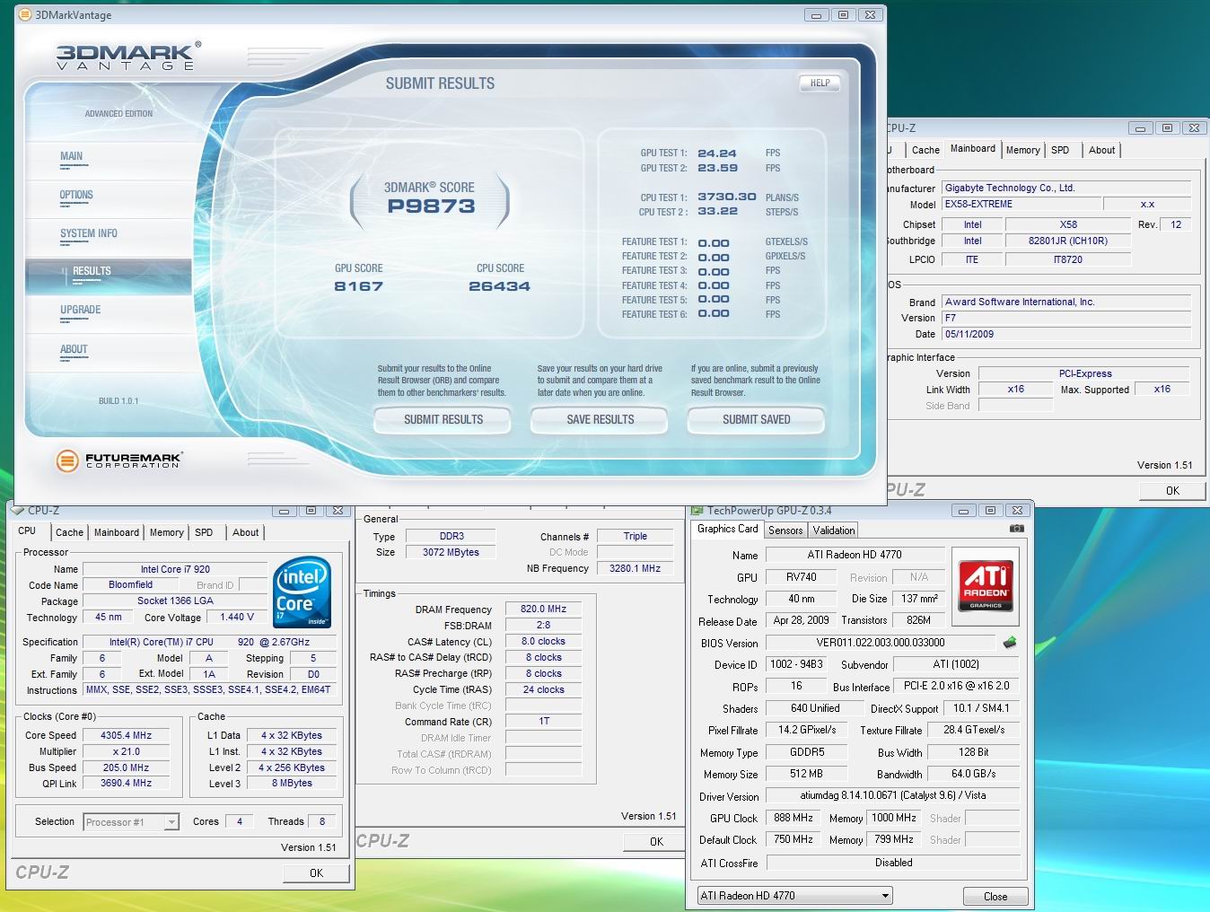Screen dimensions: 1210x912
Task: Click the Driver Version field in GPU-Z
Action: 893,795
